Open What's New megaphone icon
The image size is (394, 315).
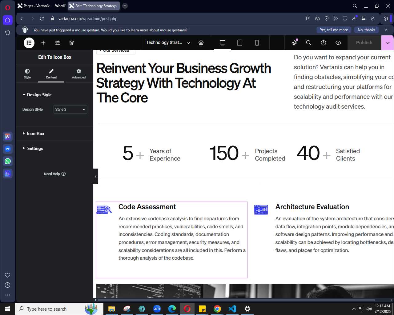(295, 43)
